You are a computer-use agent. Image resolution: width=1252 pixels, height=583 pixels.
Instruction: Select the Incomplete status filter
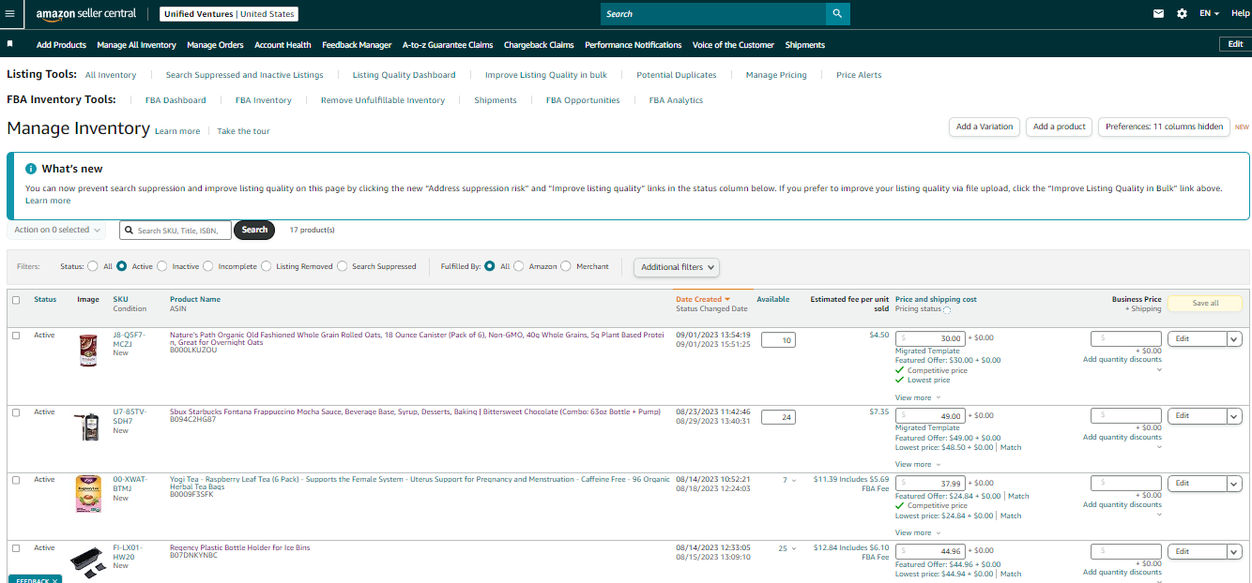pos(207,266)
